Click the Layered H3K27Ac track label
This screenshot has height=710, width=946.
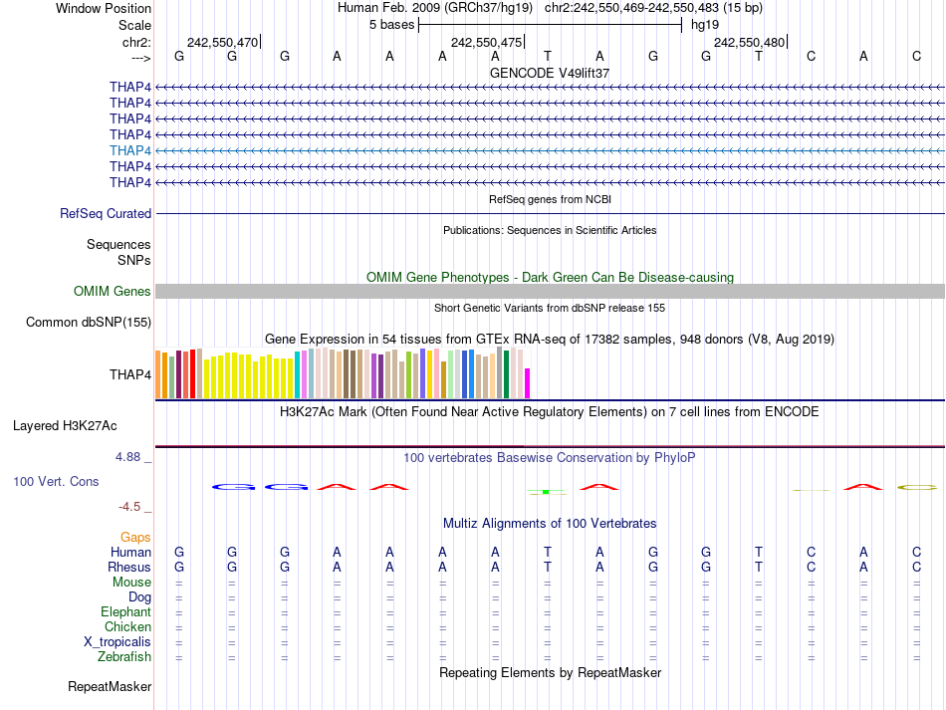click(x=65, y=426)
